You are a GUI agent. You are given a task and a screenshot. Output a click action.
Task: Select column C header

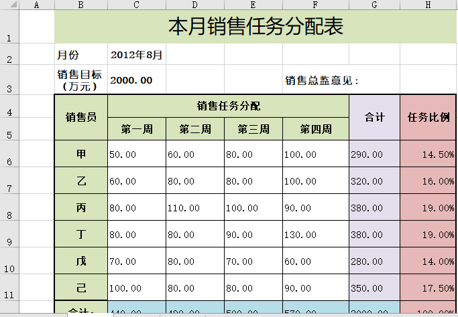136,5
